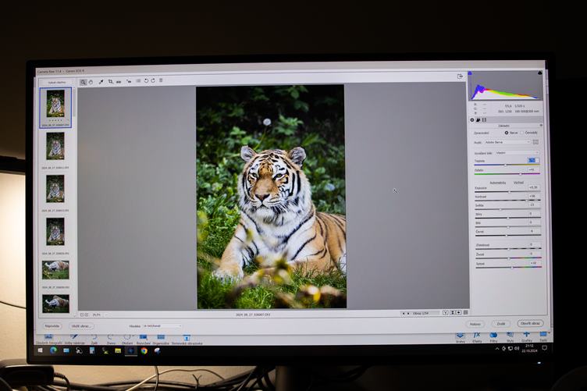Select the Red Eye Removal tool
The image size is (587, 391).
[128, 81]
